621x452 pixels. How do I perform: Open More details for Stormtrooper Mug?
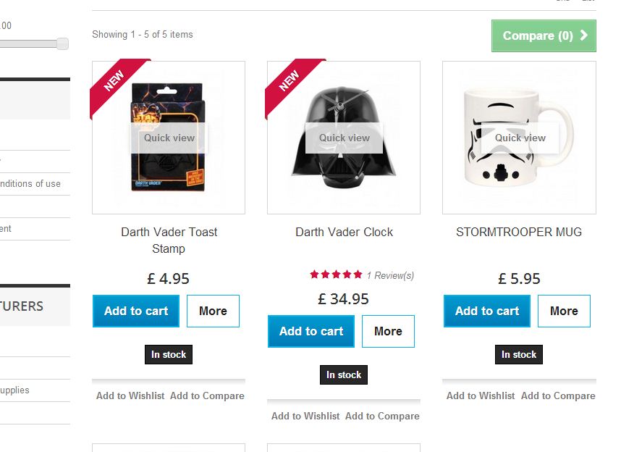point(564,311)
